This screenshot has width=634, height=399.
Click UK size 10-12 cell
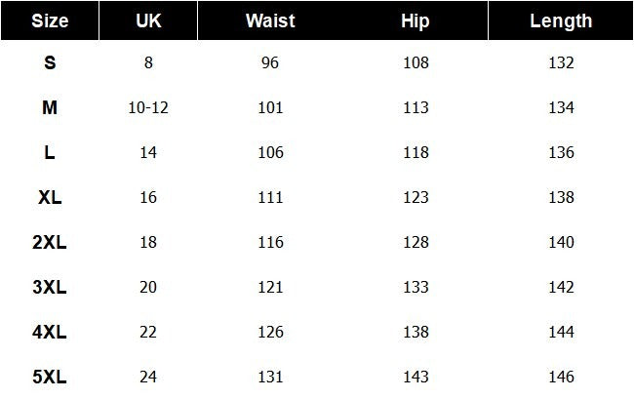148,108
